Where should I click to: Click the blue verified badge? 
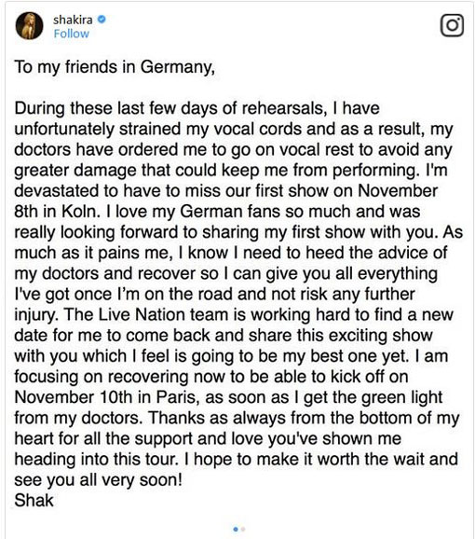(x=102, y=20)
